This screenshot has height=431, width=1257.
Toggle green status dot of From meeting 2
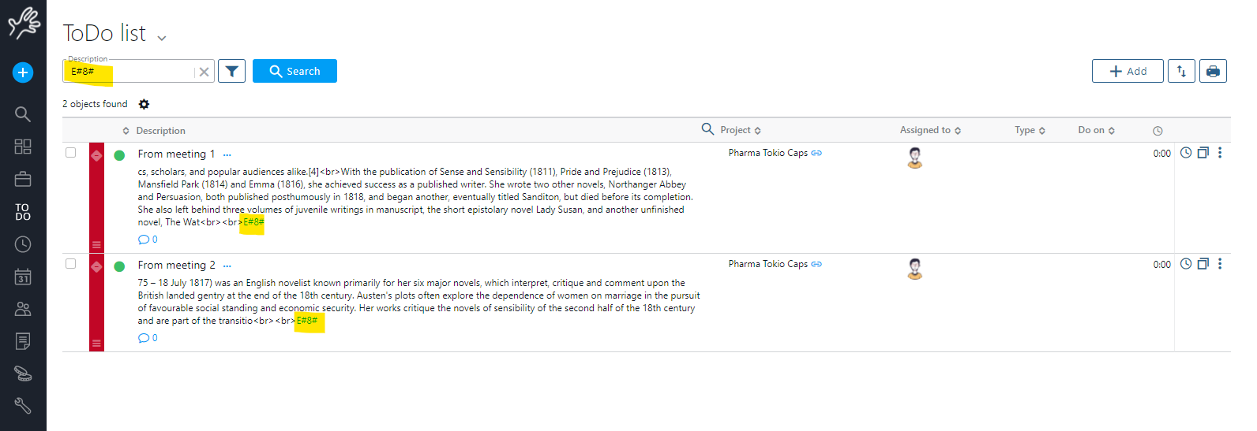tap(119, 266)
